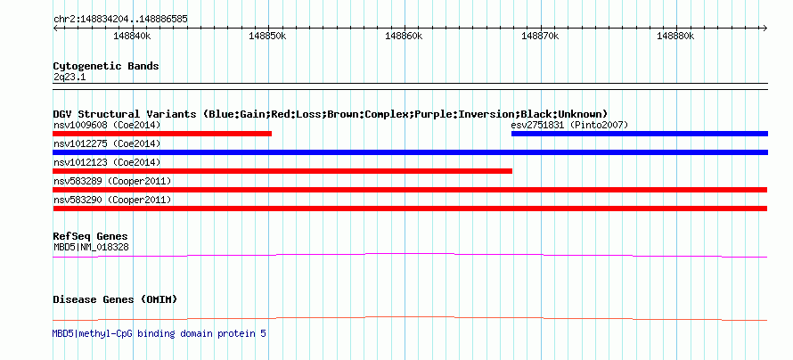Click the 148840k ruler tick label
The width and height of the screenshot is (793, 360).
[132, 37]
